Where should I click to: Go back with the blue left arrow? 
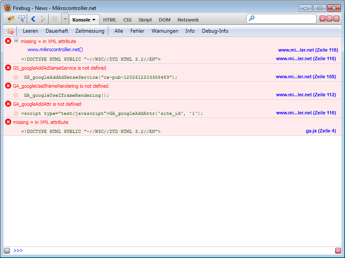click(x=33, y=19)
